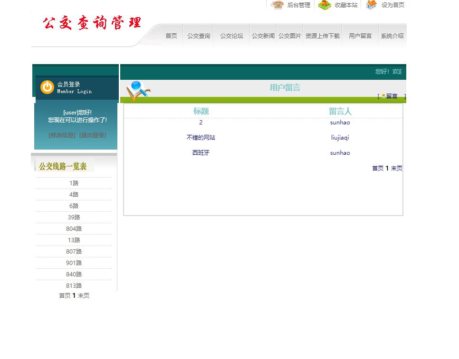The height and width of the screenshot is (359, 459).
Task: Open the message titled 不错的网站
Action: click(x=201, y=138)
